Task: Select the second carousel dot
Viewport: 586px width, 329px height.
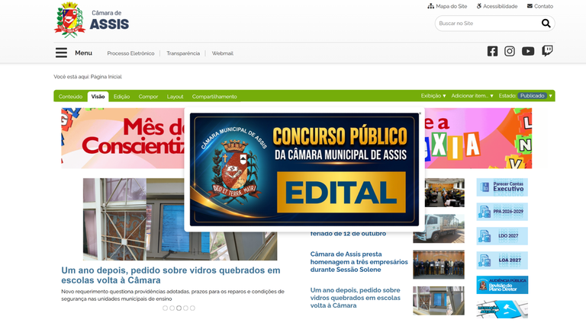Action: coord(172,308)
